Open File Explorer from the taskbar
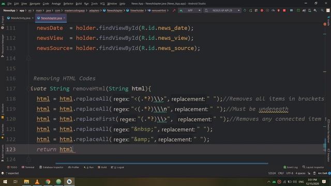The width and height of the screenshot is (331, 186). 26,181
